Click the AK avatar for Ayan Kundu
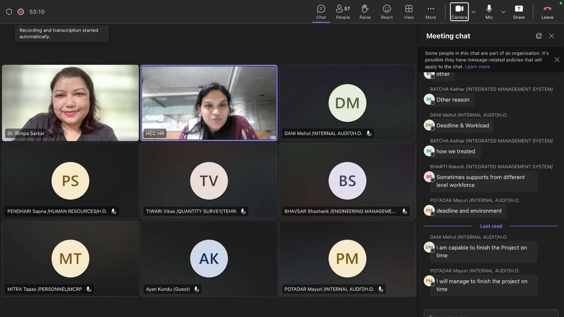Image resolution: width=564 pixels, height=317 pixels. point(209,259)
